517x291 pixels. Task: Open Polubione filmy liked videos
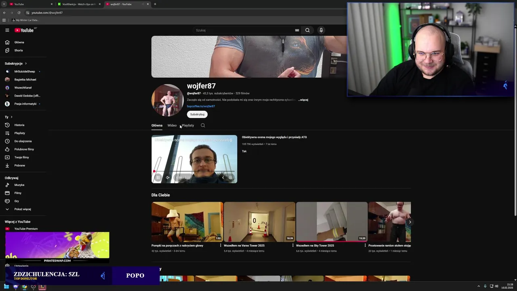[24, 149]
